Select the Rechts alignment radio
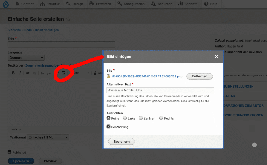Screen dimensions: 267x165 (x=161, y=118)
